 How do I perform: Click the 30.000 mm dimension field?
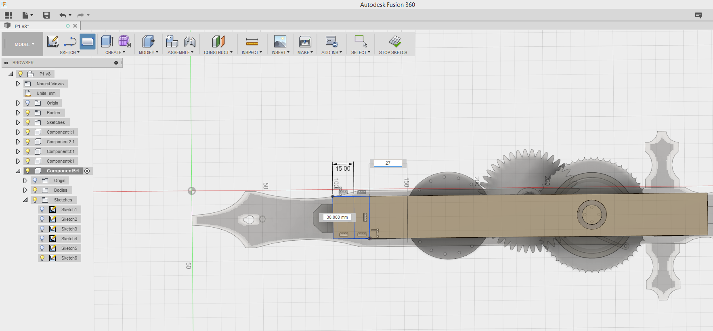337,217
